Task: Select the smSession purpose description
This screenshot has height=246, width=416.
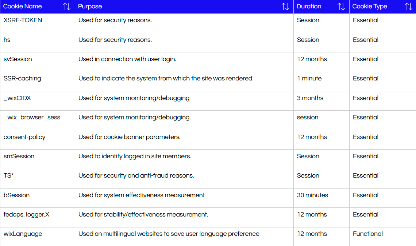Action: 135,156
